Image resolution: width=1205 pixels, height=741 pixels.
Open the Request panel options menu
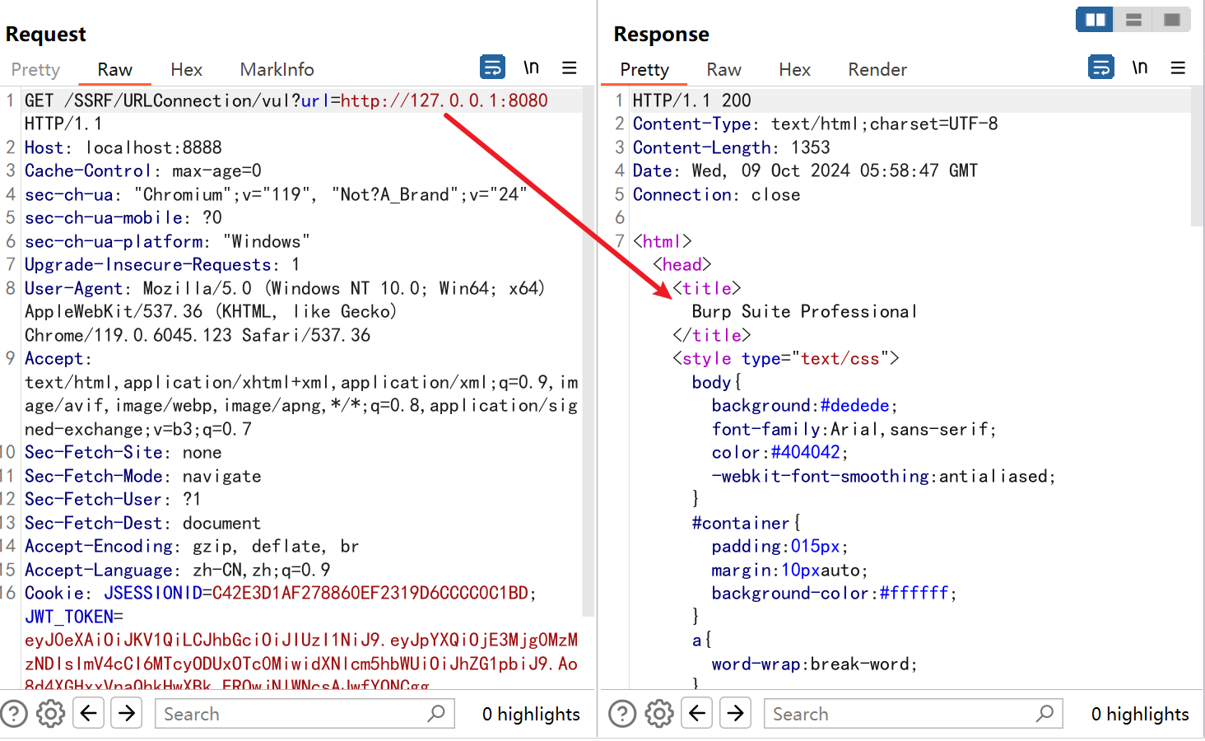coord(569,68)
